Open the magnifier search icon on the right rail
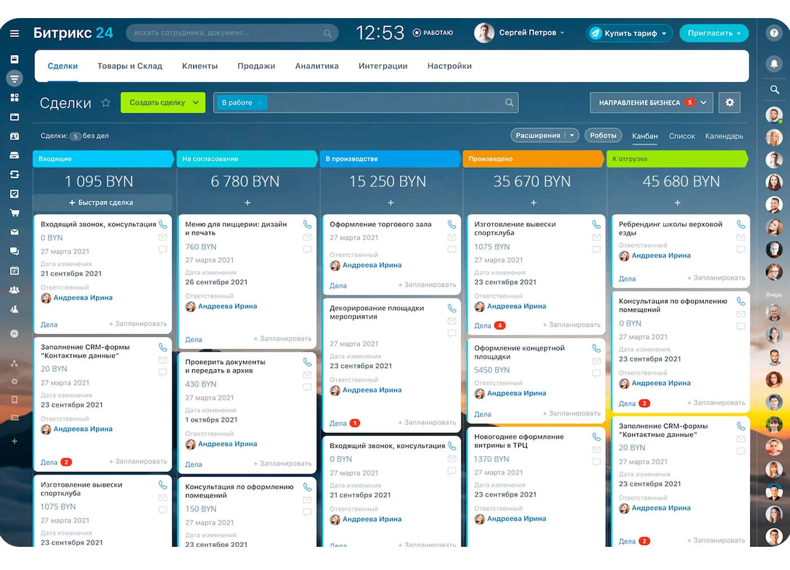Image resolution: width=790 pixels, height=570 pixels. 774,89
